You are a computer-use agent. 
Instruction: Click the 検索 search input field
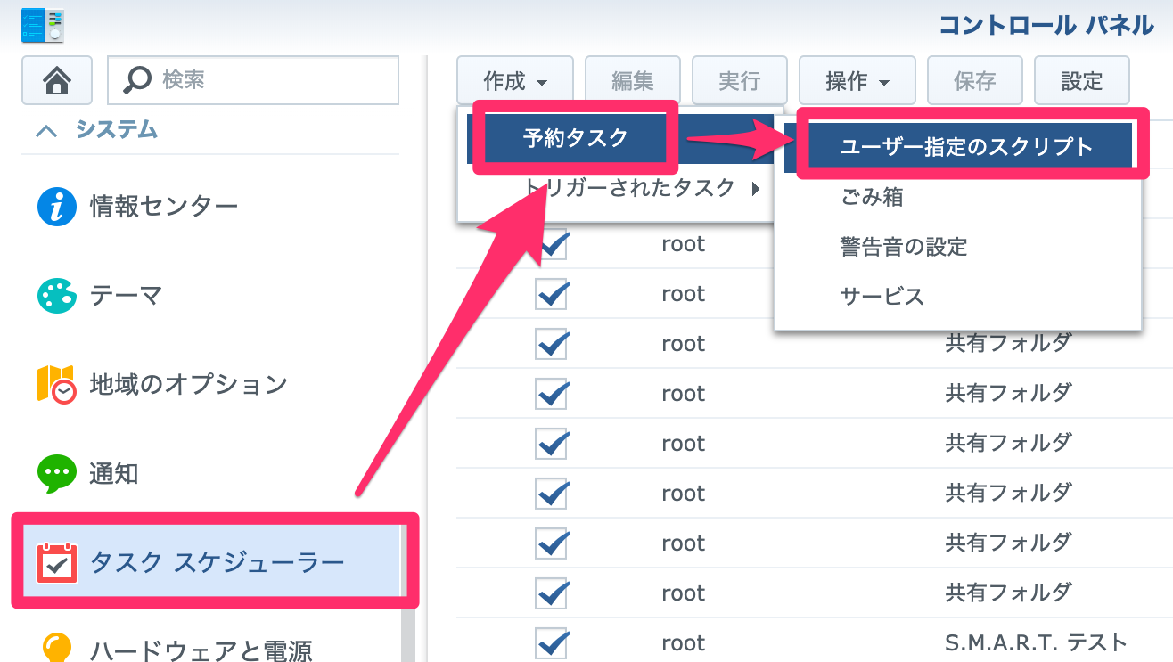[267, 81]
